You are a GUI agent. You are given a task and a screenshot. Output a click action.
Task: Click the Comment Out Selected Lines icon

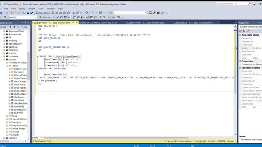coord(100,17)
